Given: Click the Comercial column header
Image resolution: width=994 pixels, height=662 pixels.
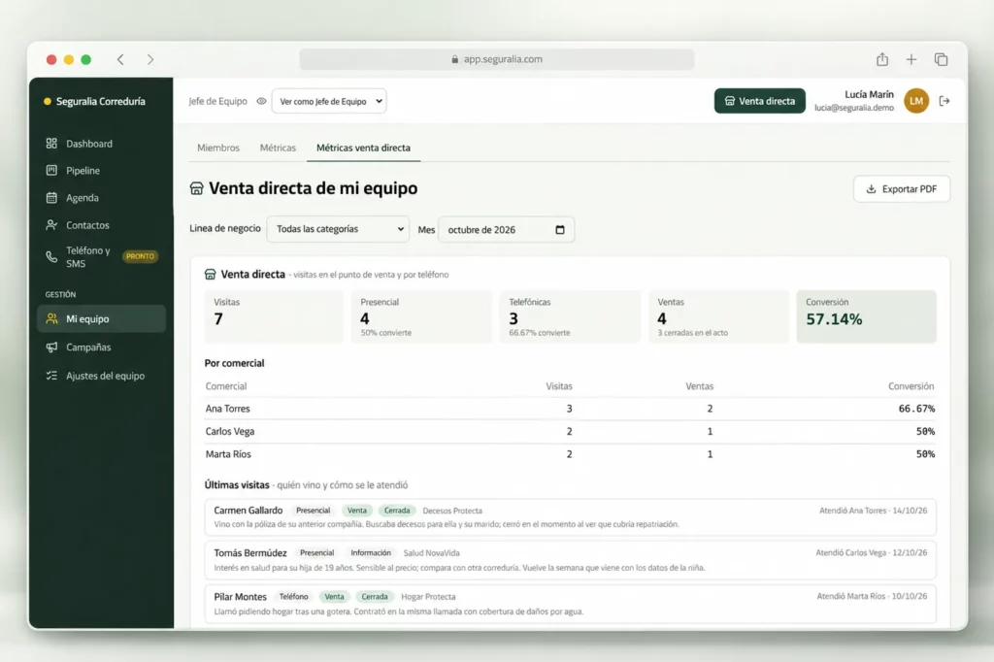Looking at the screenshot, I should [225, 386].
